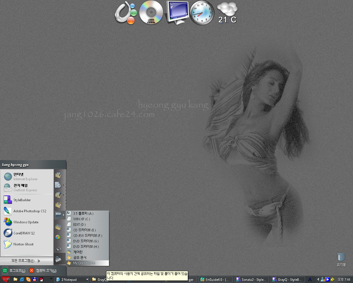Open folder icon in quick launch
Screen dimensions: 353x283
click(x=15, y=279)
